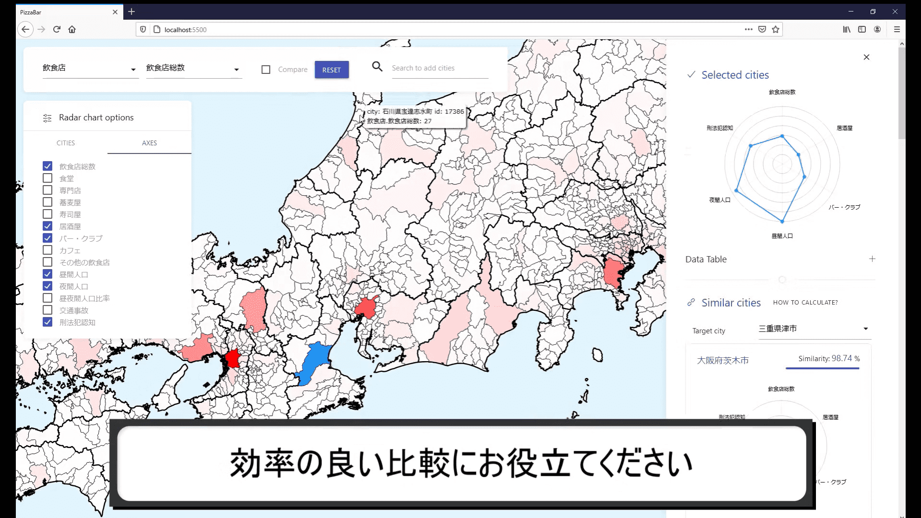Screen dimensions: 921x518
Task: Close the Selected cities side panel
Action: tap(866, 57)
